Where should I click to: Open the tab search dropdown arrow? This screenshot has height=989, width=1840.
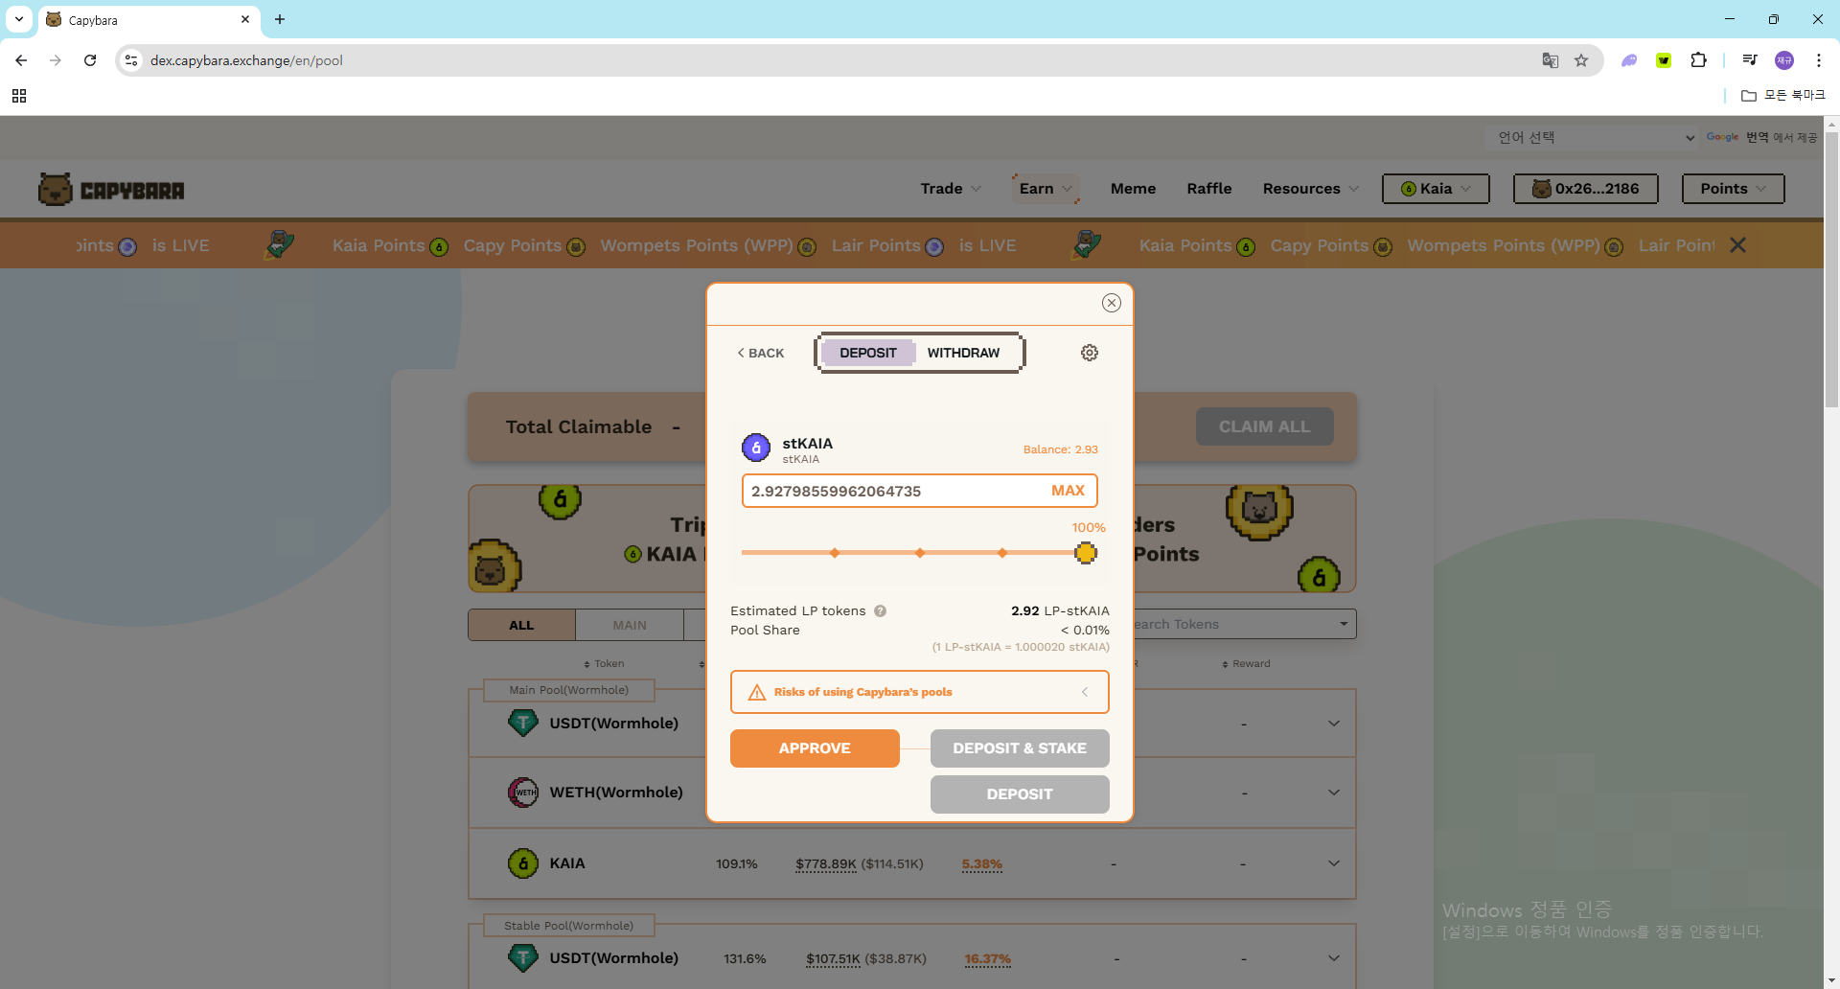click(x=19, y=19)
